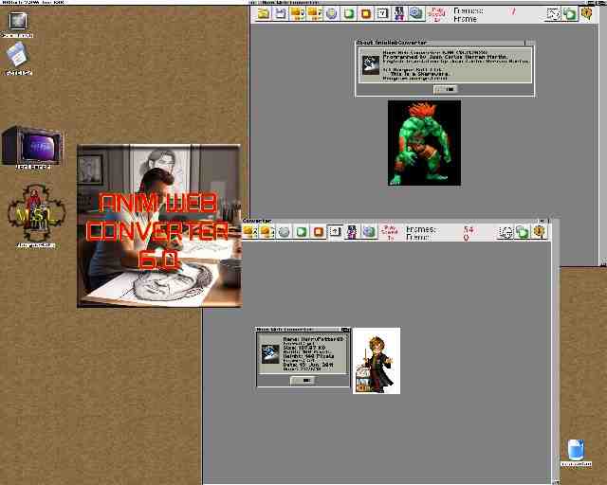Click second yellow export icon in upper toolbar

pos(315,13)
